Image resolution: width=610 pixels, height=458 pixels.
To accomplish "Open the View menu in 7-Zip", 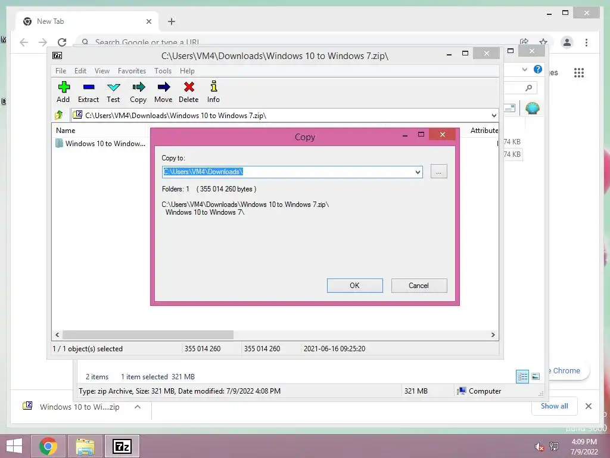I will [x=102, y=71].
